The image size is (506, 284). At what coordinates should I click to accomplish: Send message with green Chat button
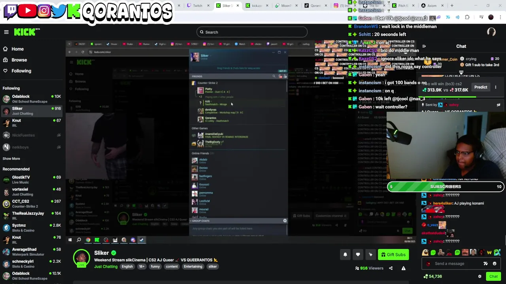tap(493, 277)
